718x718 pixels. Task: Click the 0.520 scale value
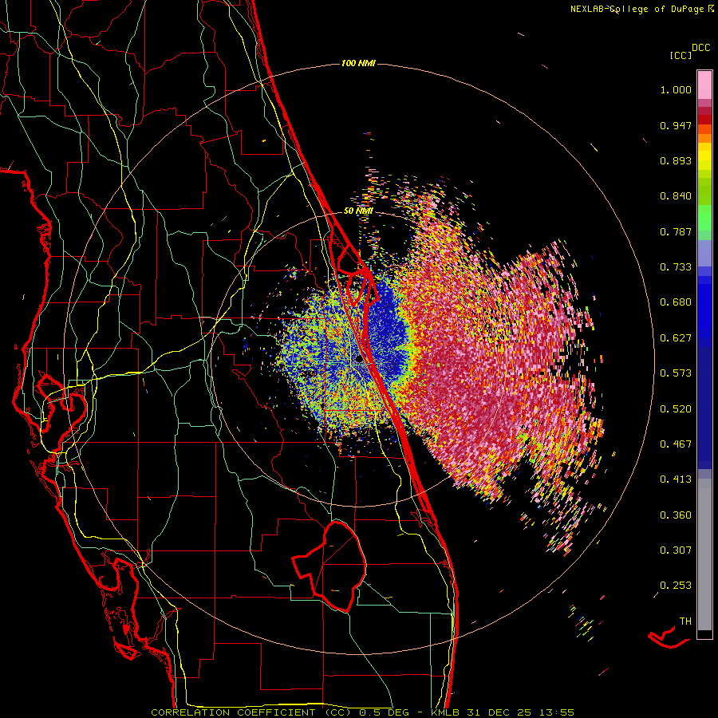(676, 409)
